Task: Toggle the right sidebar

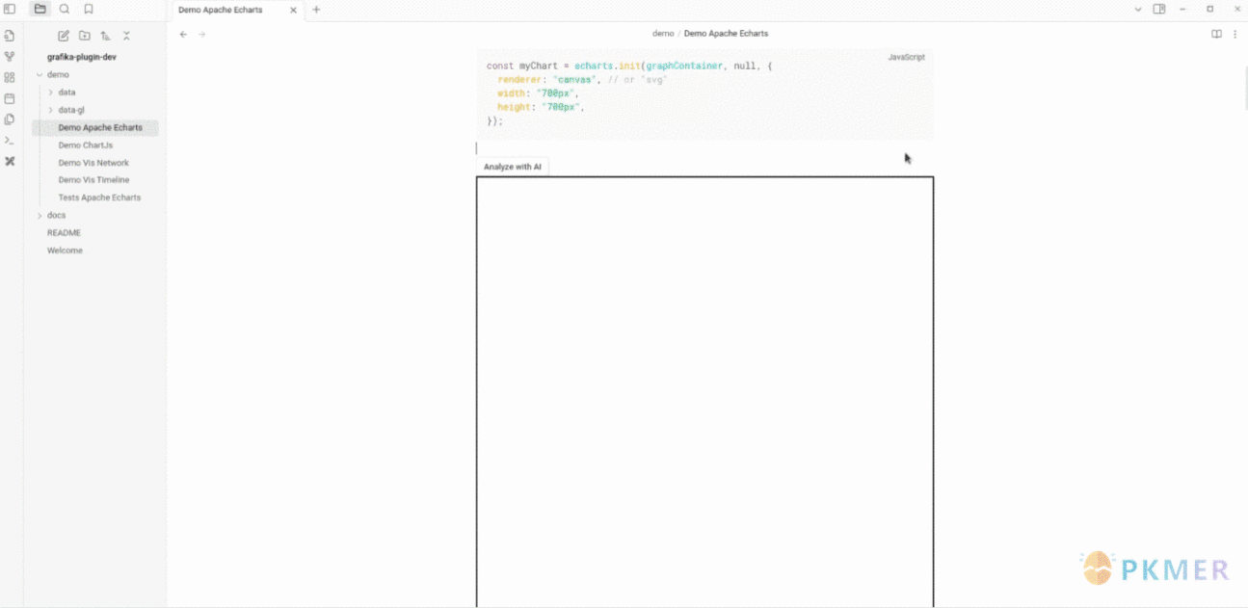Action: [1159, 9]
